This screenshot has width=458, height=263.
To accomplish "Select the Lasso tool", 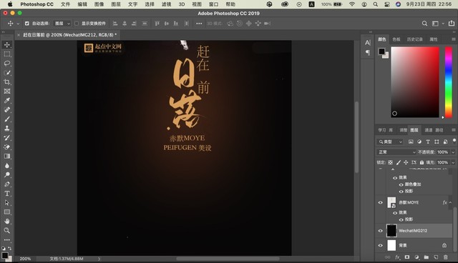I will click(7, 64).
